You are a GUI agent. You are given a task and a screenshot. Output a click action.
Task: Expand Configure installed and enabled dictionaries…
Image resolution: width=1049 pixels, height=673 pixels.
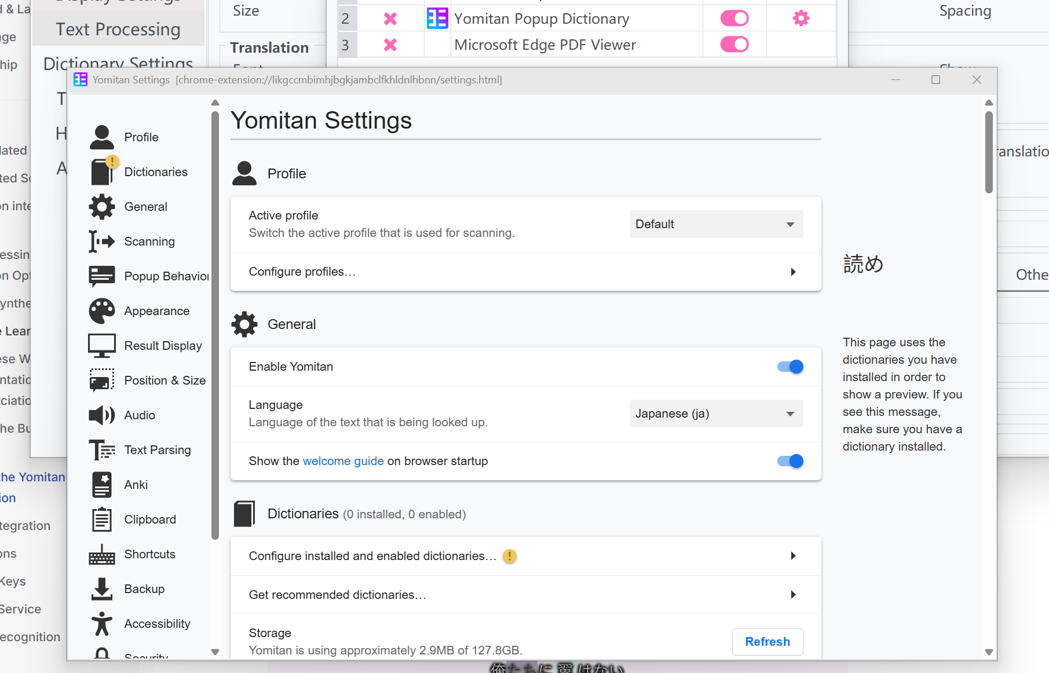[525, 556]
